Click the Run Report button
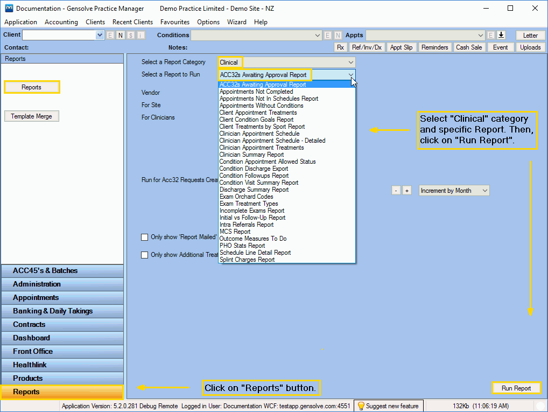Image resolution: width=548 pixels, height=412 pixels. pyautogui.click(x=516, y=388)
